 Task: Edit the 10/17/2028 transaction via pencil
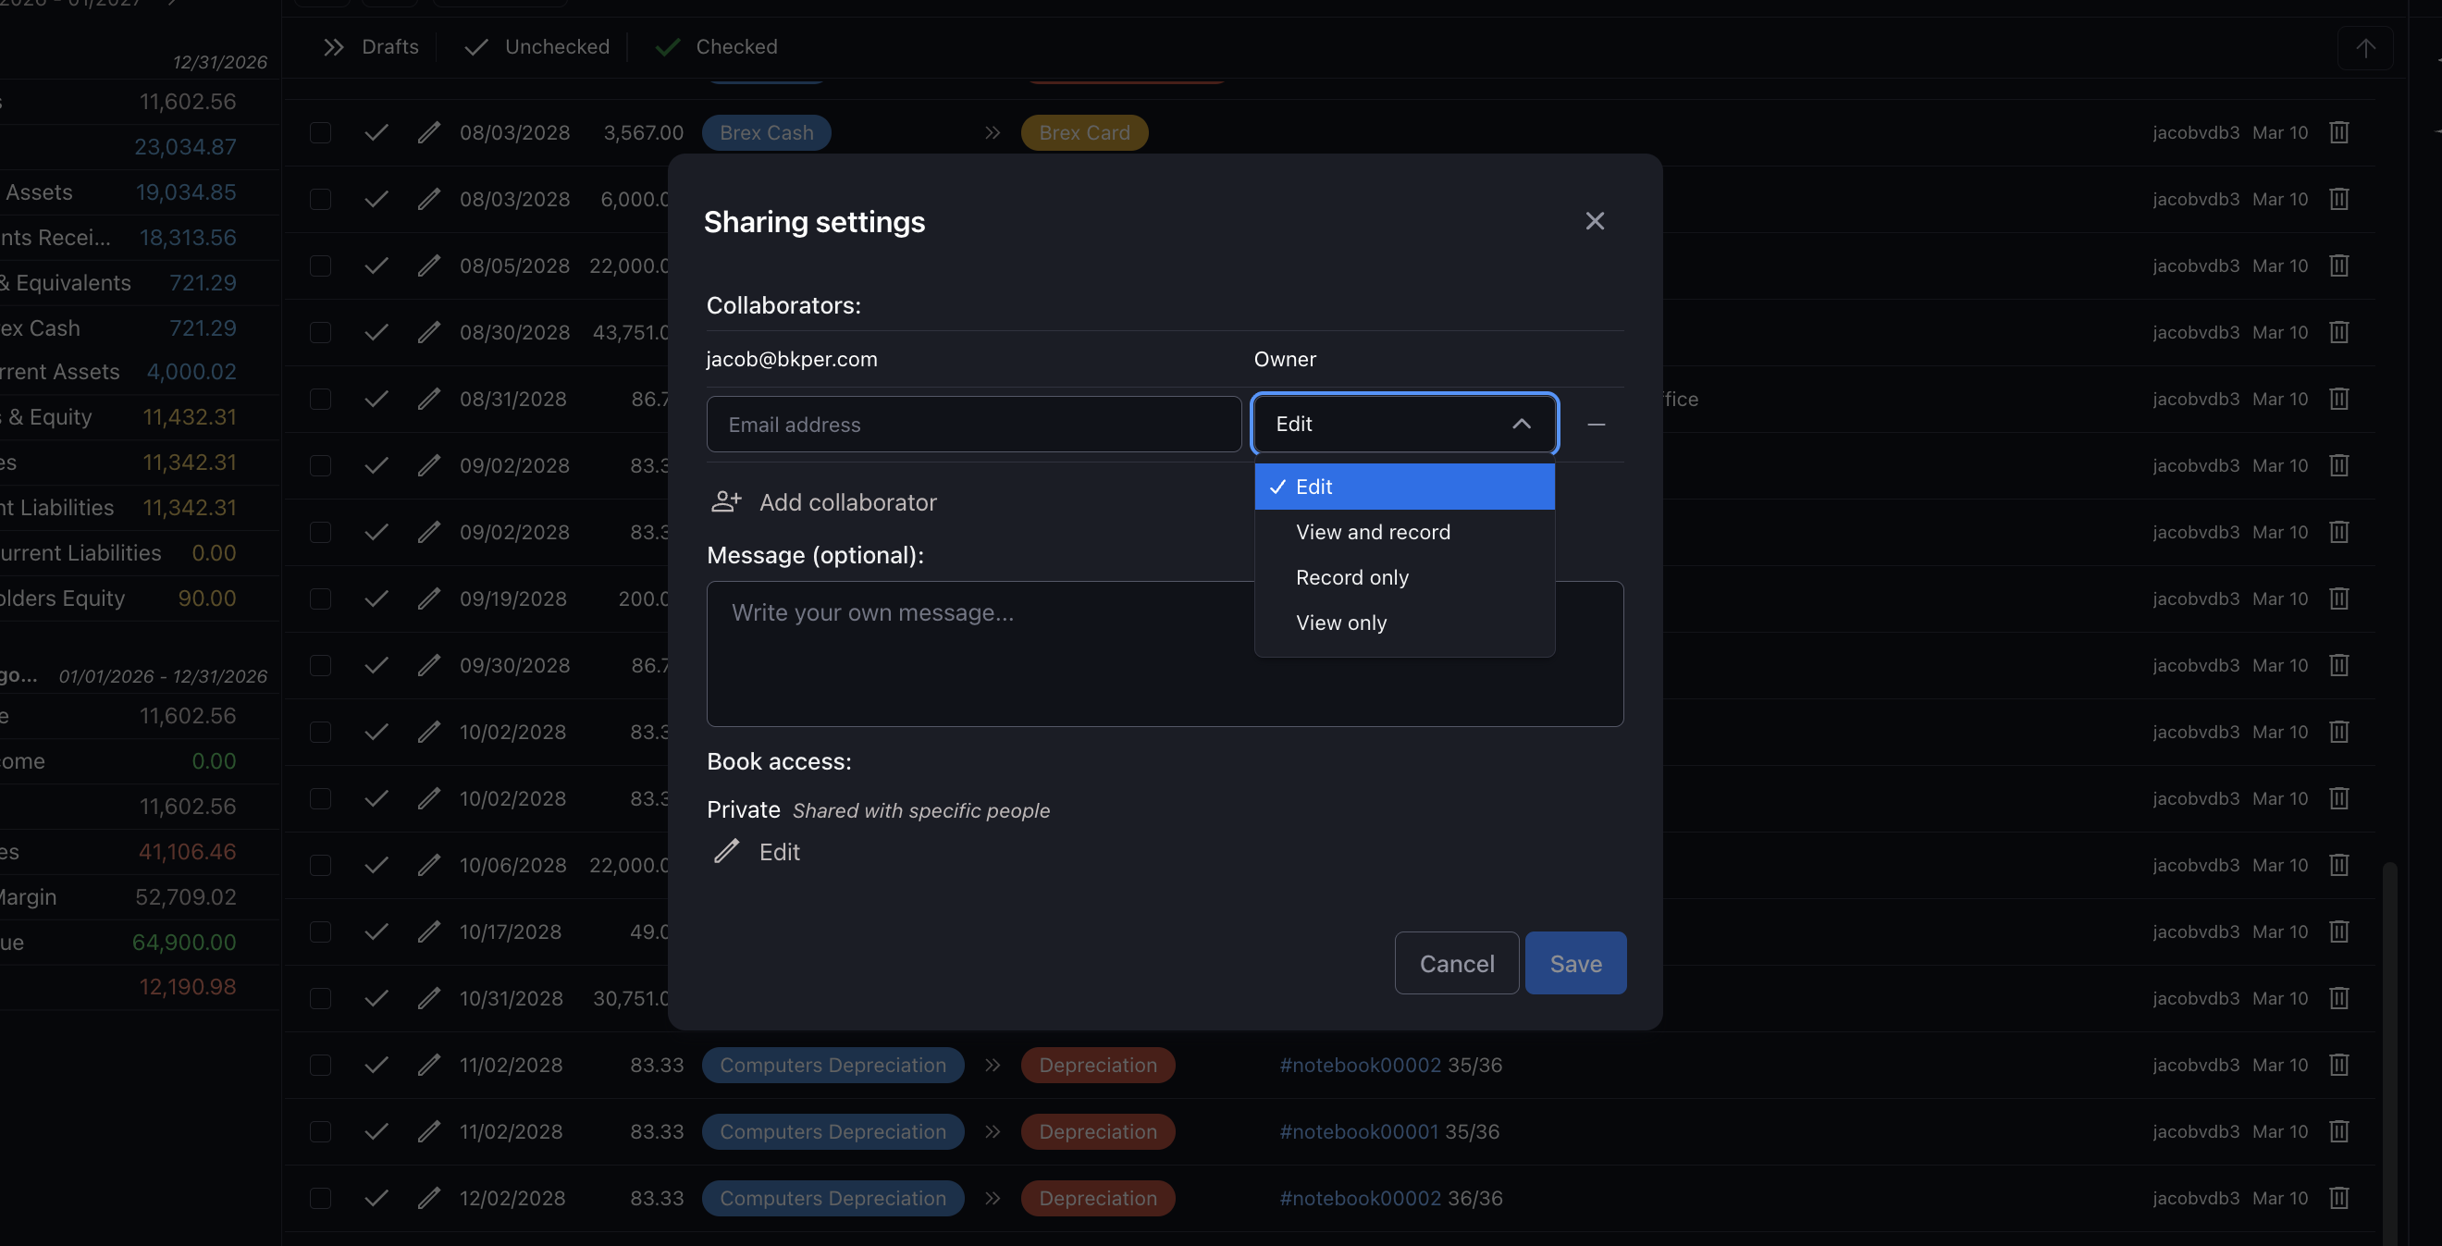428,932
